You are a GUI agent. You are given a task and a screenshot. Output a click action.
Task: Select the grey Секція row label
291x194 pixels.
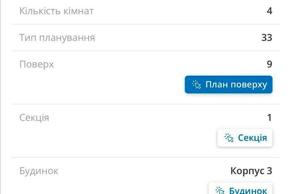tap(34, 118)
